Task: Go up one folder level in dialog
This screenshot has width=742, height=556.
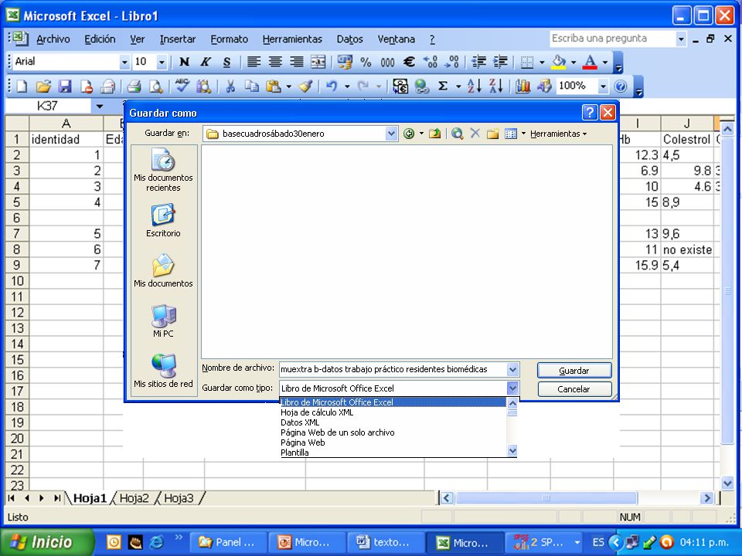Action: click(434, 134)
